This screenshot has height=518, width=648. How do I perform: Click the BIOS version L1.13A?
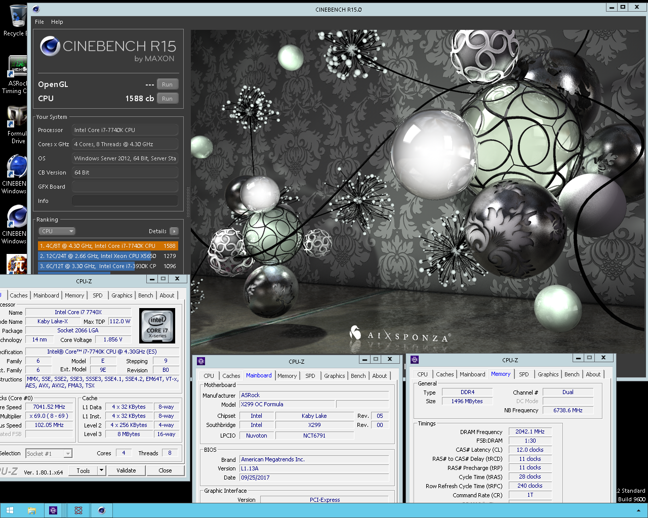point(314,468)
